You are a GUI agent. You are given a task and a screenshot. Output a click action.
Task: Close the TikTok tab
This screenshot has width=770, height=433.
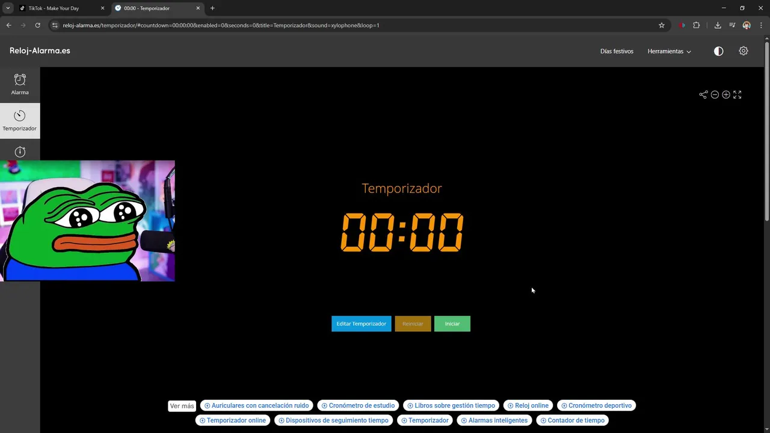click(102, 8)
